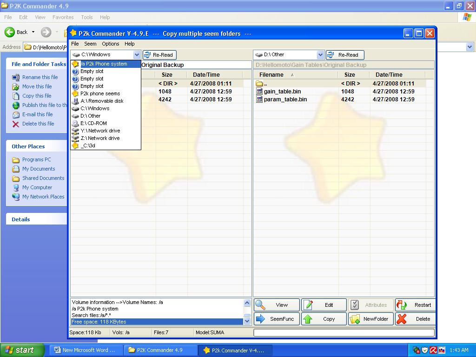Viewport: 476px width, 357px height.
Task: Select 'C:\ Windows' entry in the open drive list
Action: [106, 108]
